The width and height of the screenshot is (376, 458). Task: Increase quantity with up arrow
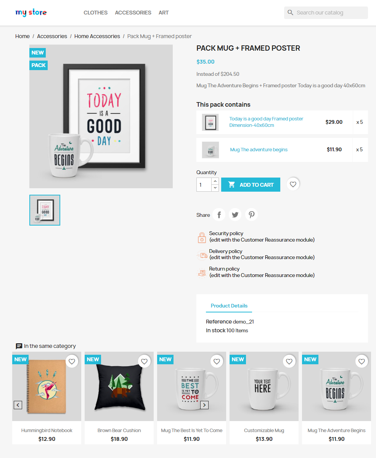point(215,181)
